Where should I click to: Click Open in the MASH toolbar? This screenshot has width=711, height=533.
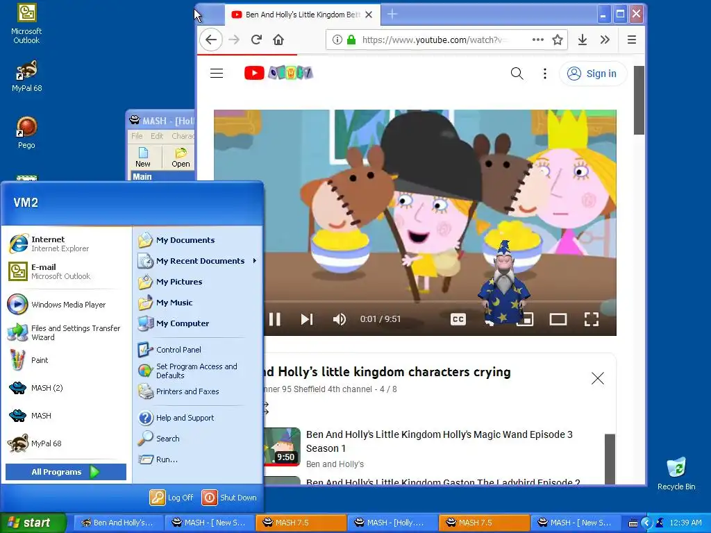coord(181,158)
